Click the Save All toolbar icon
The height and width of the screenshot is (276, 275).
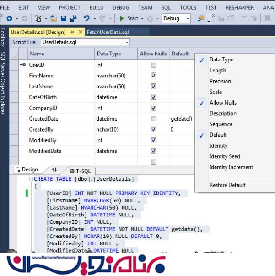coord(74,19)
